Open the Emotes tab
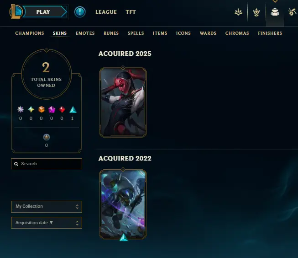298x258 pixels. tap(85, 33)
